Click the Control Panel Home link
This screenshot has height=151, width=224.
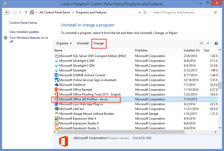23,23
